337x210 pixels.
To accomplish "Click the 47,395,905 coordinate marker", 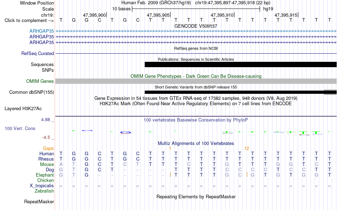I will 159,15.
